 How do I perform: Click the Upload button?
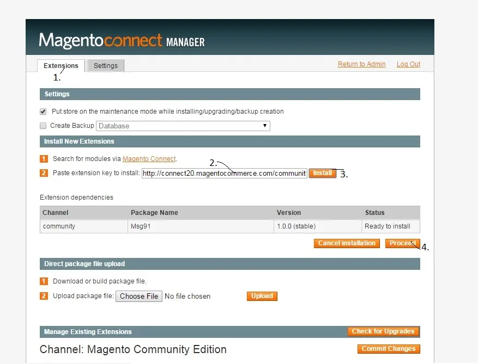262,296
